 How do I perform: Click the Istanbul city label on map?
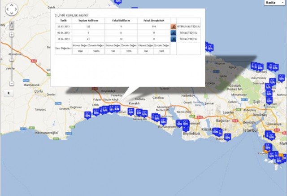[x=250, y=130]
